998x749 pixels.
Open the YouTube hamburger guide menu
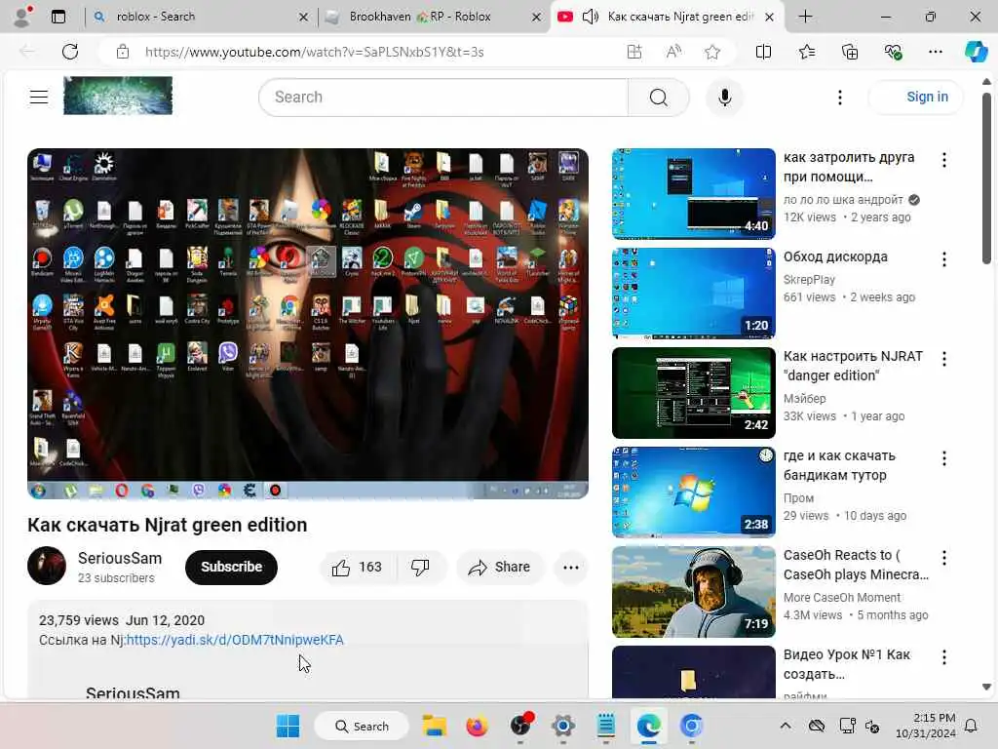click(x=39, y=97)
